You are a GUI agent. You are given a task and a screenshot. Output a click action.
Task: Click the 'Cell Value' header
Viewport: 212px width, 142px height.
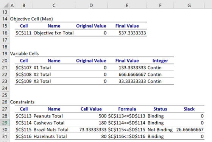pyautogui.click(x=91, y=109)
